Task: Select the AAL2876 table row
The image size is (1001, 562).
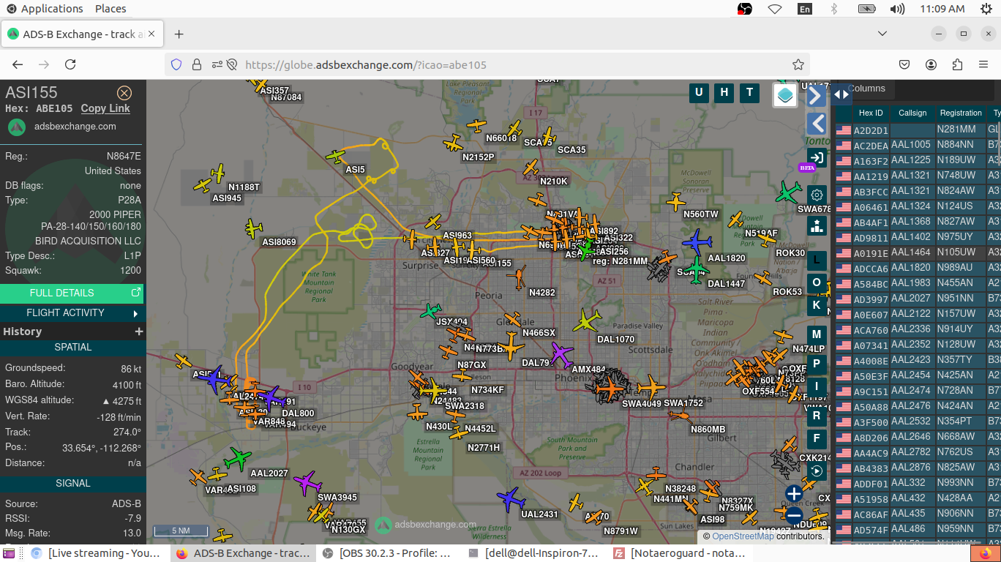Action: point(918,468)
